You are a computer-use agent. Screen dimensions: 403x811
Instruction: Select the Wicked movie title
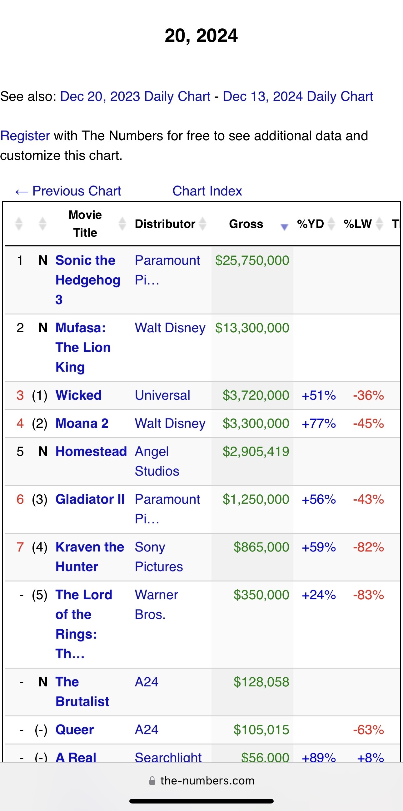[x=78, y=395]
